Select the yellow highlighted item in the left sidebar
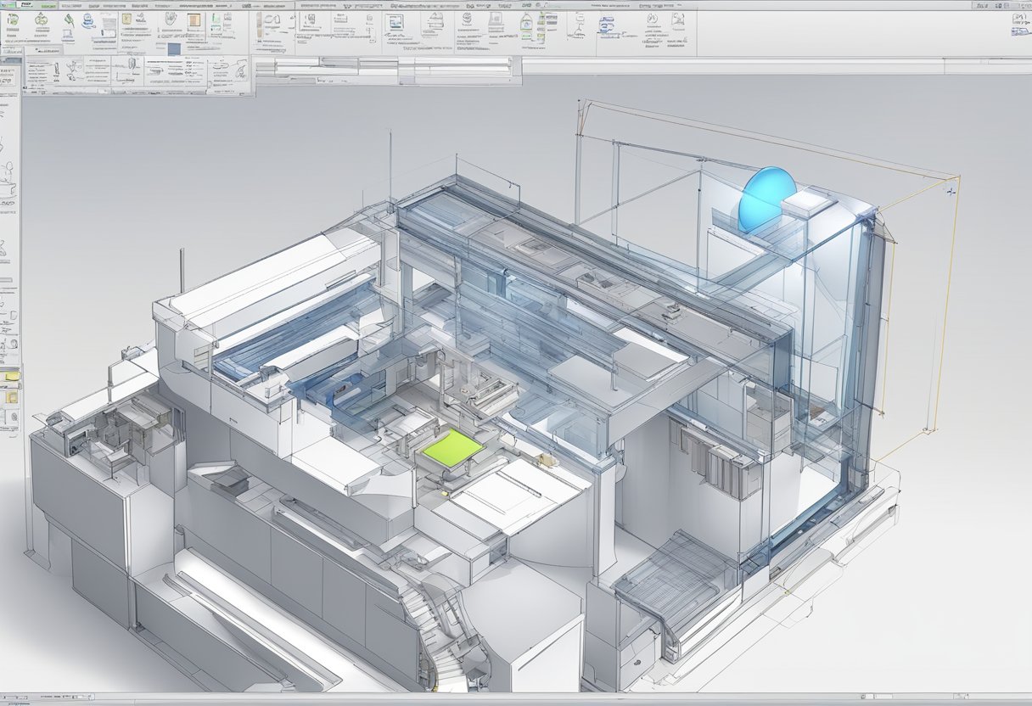 [x=11, y=376]
